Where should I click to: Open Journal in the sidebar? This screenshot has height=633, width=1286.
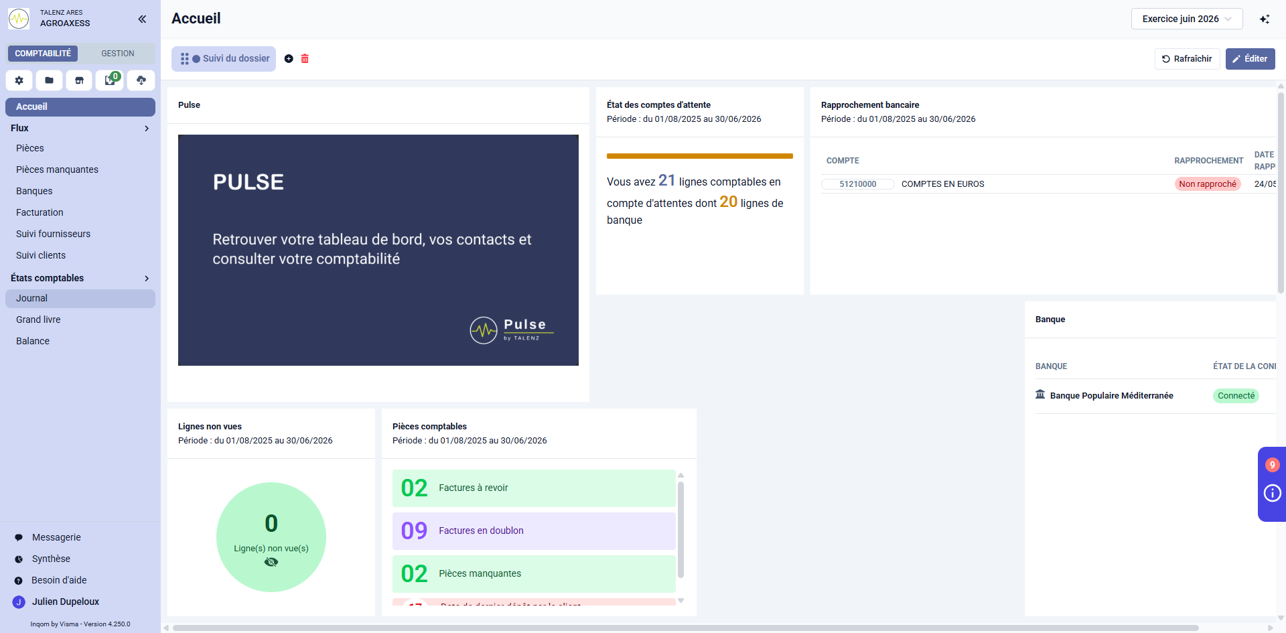(80, 298)
